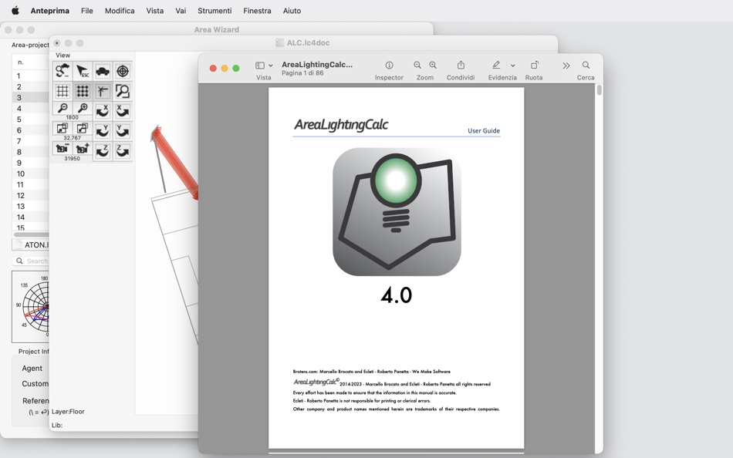Select row 5 in Area Wizard list
The height and width of the screenshot is (458, 733).
pyautogui.click(x=30, y=120)
